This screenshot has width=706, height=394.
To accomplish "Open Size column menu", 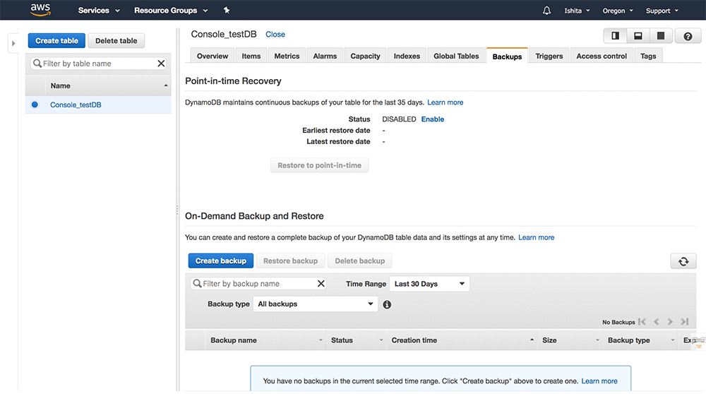I will [597, 340].
